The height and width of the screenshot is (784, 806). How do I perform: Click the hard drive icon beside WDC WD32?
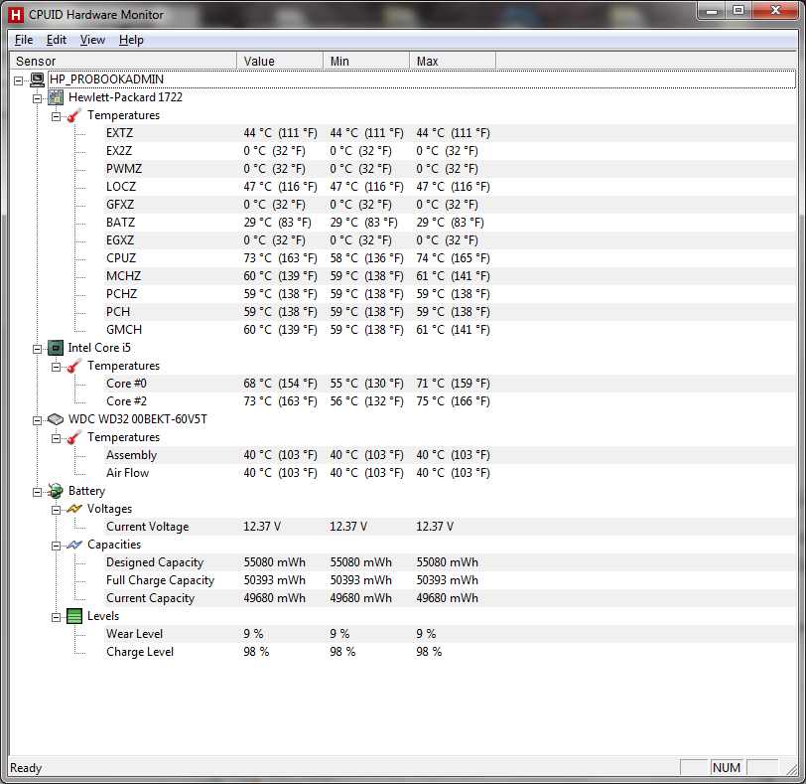coord(56,419)
